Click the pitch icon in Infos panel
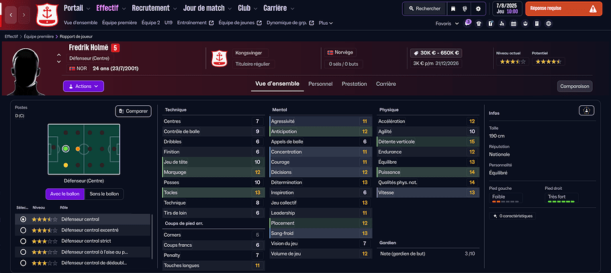 [587, 111]
